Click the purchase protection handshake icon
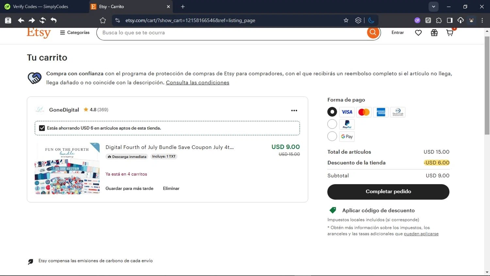This screenshot has height=276, width=490. point(35,78)
